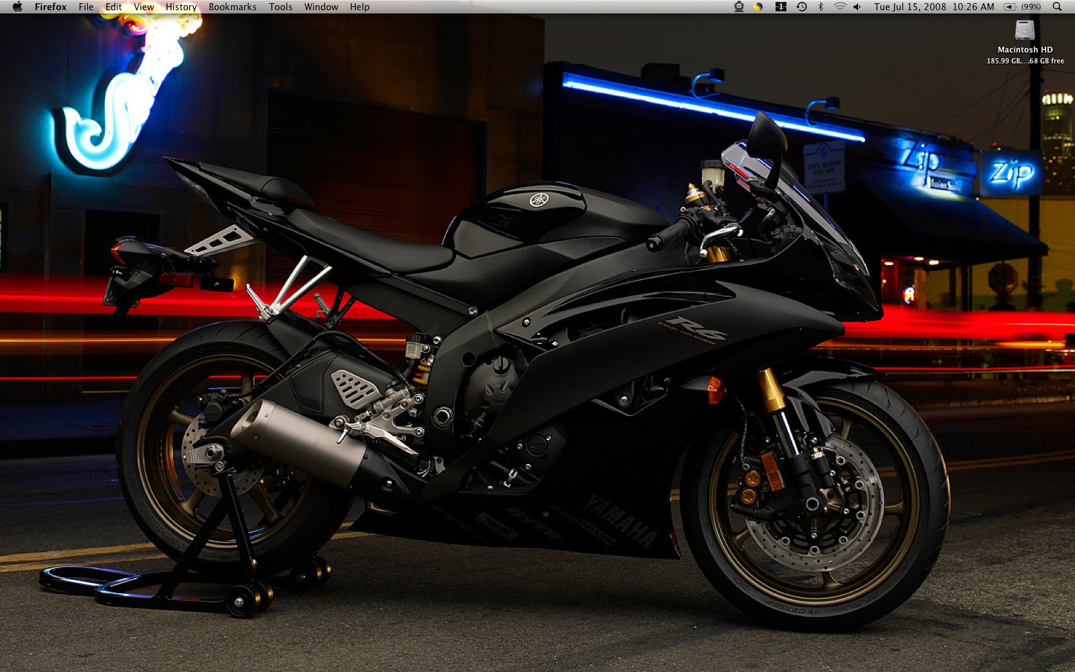Click the yellow Norton status menu icon
This screenshot has height=672, width=1075.
(758, 7)
